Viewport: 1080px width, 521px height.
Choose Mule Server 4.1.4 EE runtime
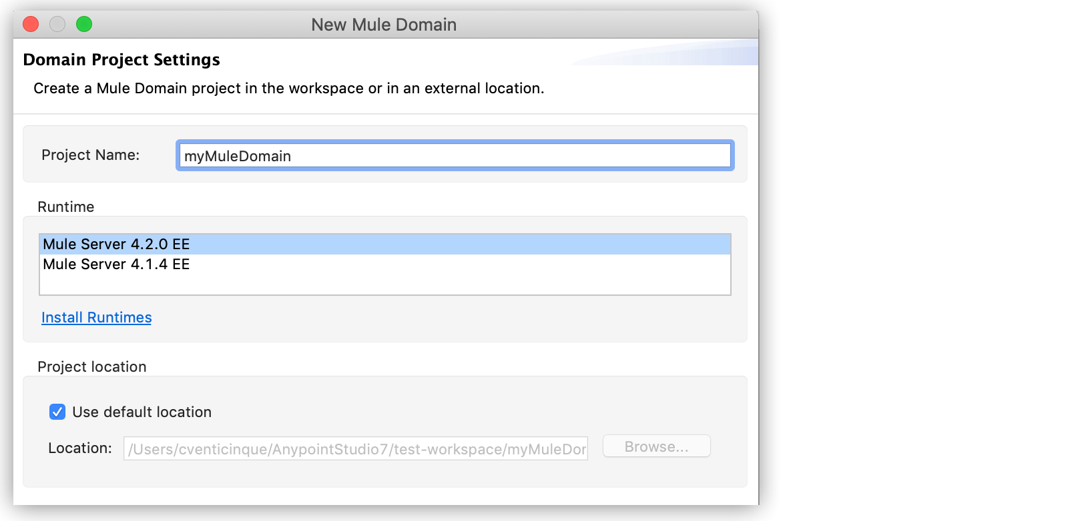tap(117, 264)
